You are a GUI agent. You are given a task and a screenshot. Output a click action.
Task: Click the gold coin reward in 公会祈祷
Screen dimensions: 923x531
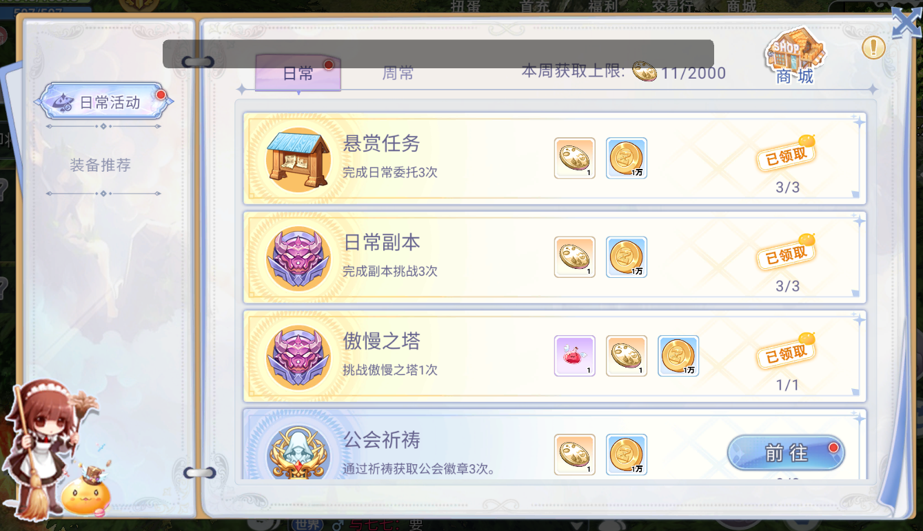tap(627, 454)
